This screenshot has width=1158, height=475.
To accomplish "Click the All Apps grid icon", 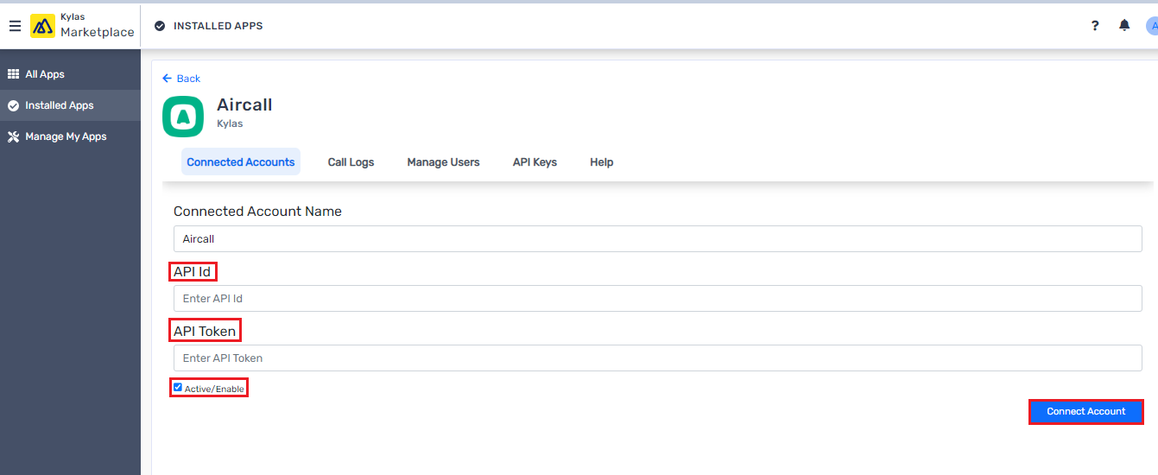I will click(x=13, y=74).
